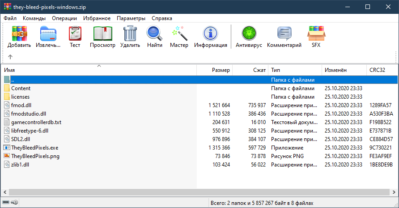This screenshot has width=399, height=208.
Task: Click the TheyBleedPixels.png image icon
Action: pos(7,156)
